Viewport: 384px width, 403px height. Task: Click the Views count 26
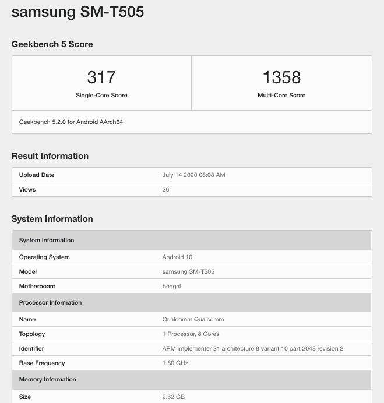[165, 189]
